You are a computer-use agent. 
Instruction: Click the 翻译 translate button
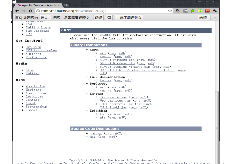click(x=98, y=18)
